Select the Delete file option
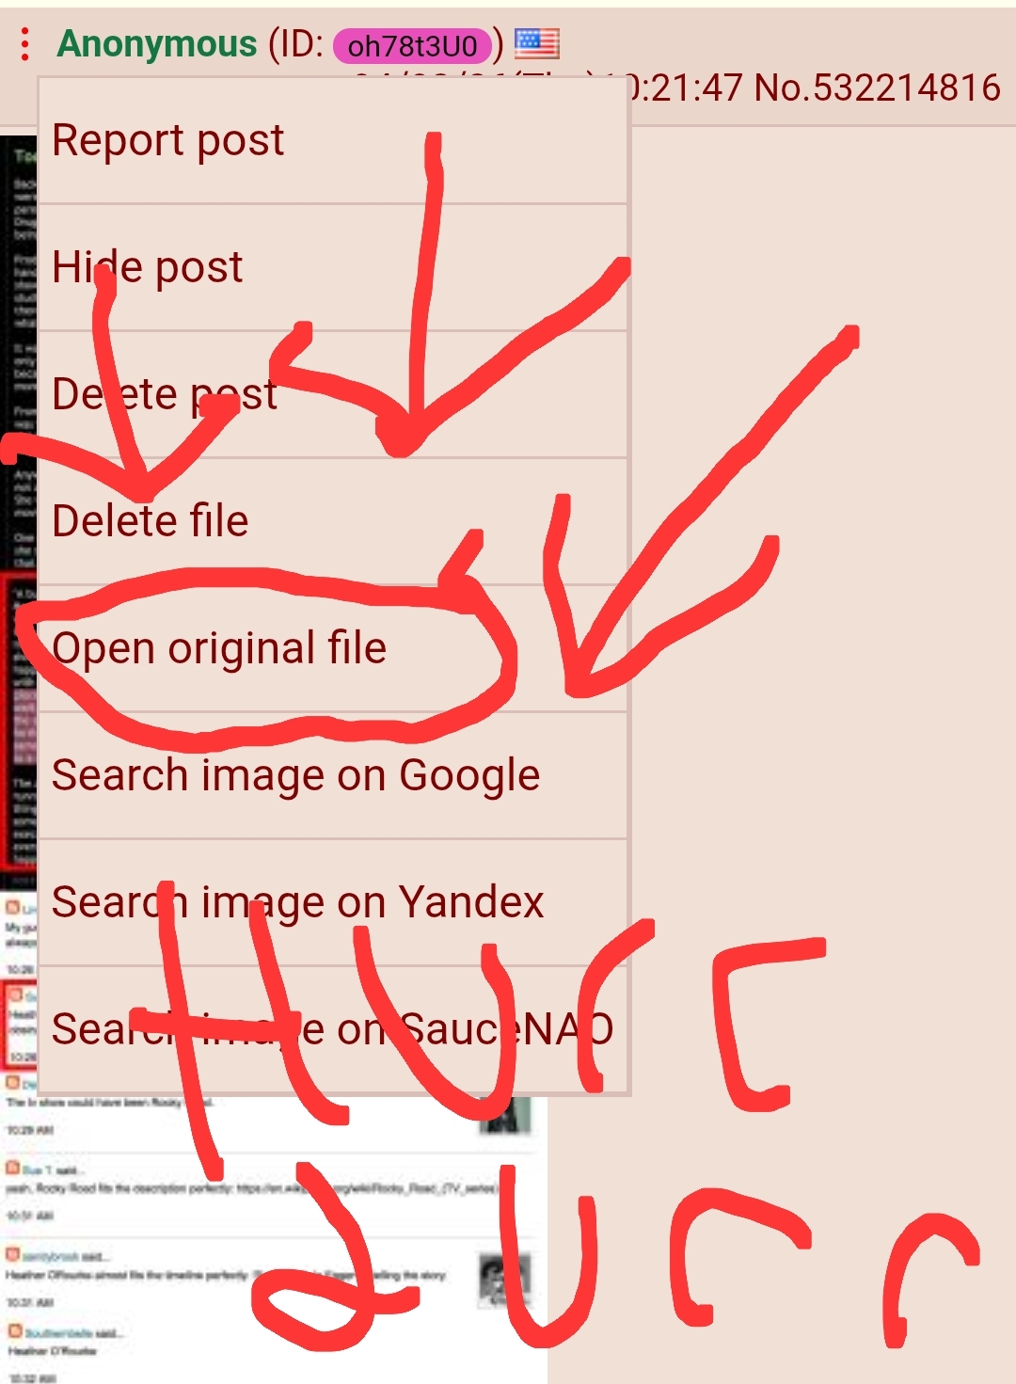This screenshot has width=1016, height=1384. [333, 521]
